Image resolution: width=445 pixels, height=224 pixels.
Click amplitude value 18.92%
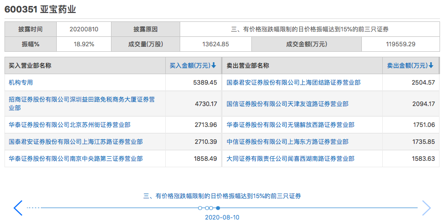pyautogui.click(x=84, y=44)
